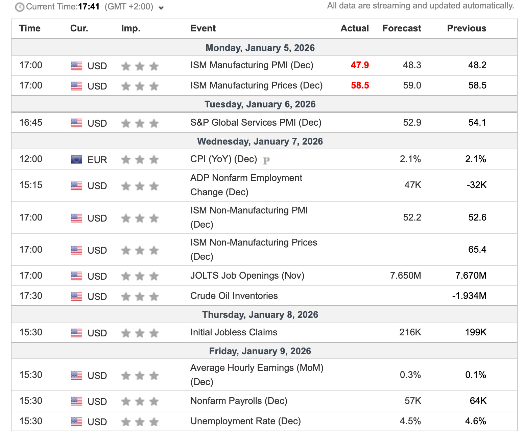The height and width of the screenshot is (435, 524).
Task: Click the previous value -32K
Action: click(x=477, y=185)
